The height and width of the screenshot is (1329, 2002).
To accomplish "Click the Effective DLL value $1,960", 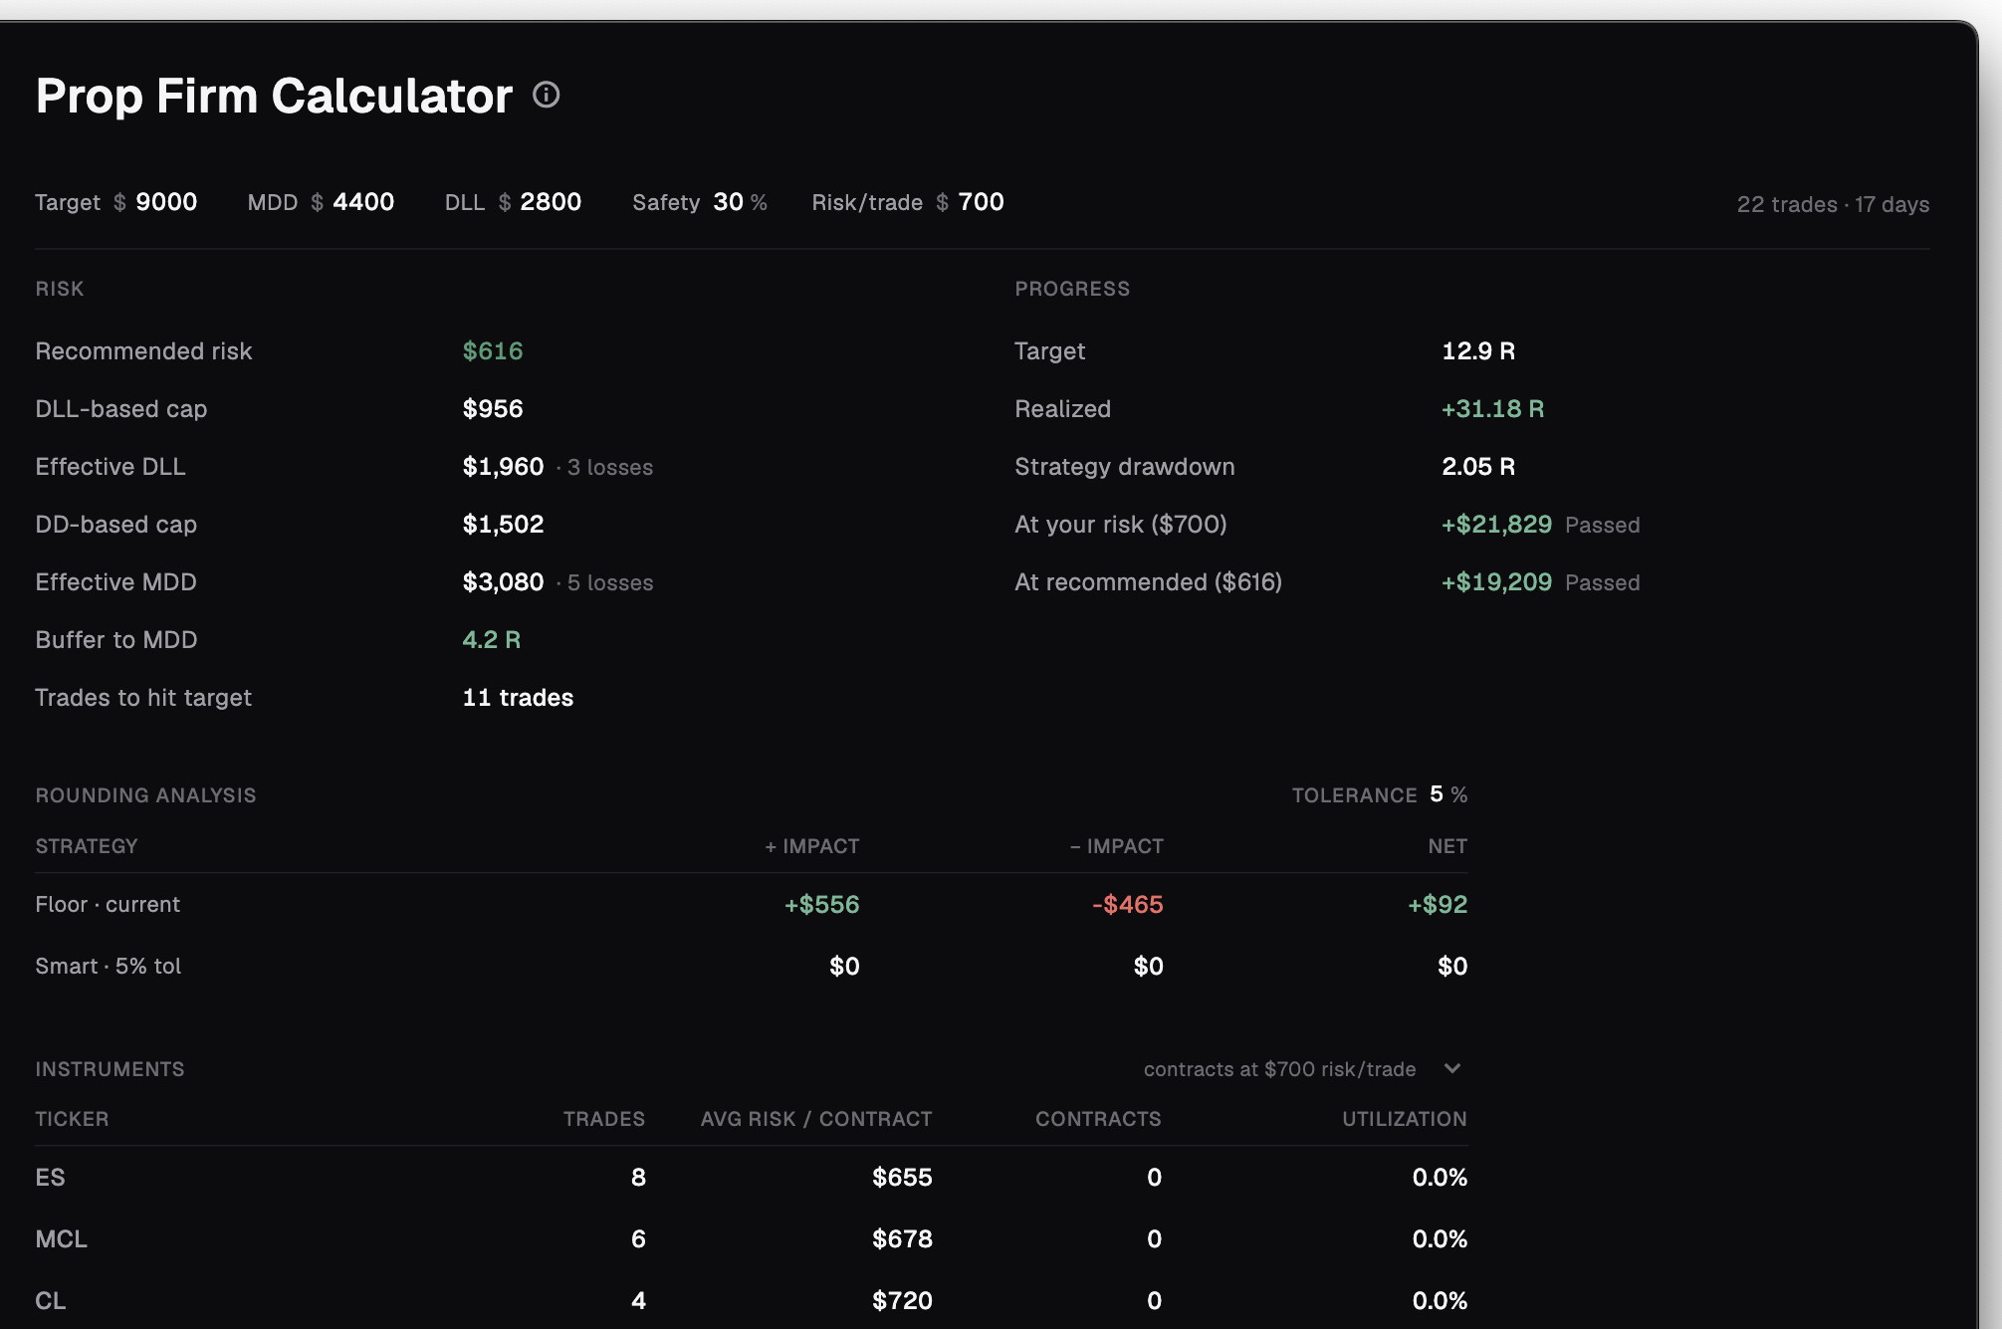I will [503, 467].
